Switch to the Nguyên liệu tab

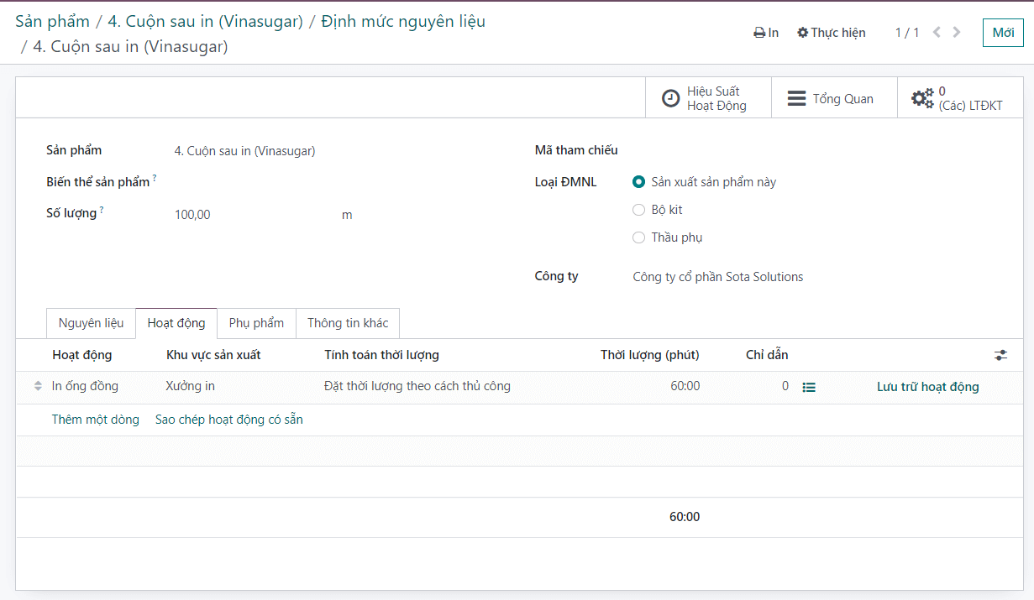pyautogui.click(x=91, y=323)
